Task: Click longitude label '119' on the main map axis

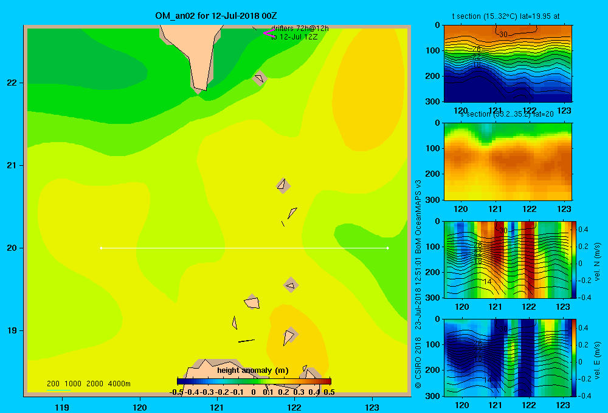Action: point(62,407)
